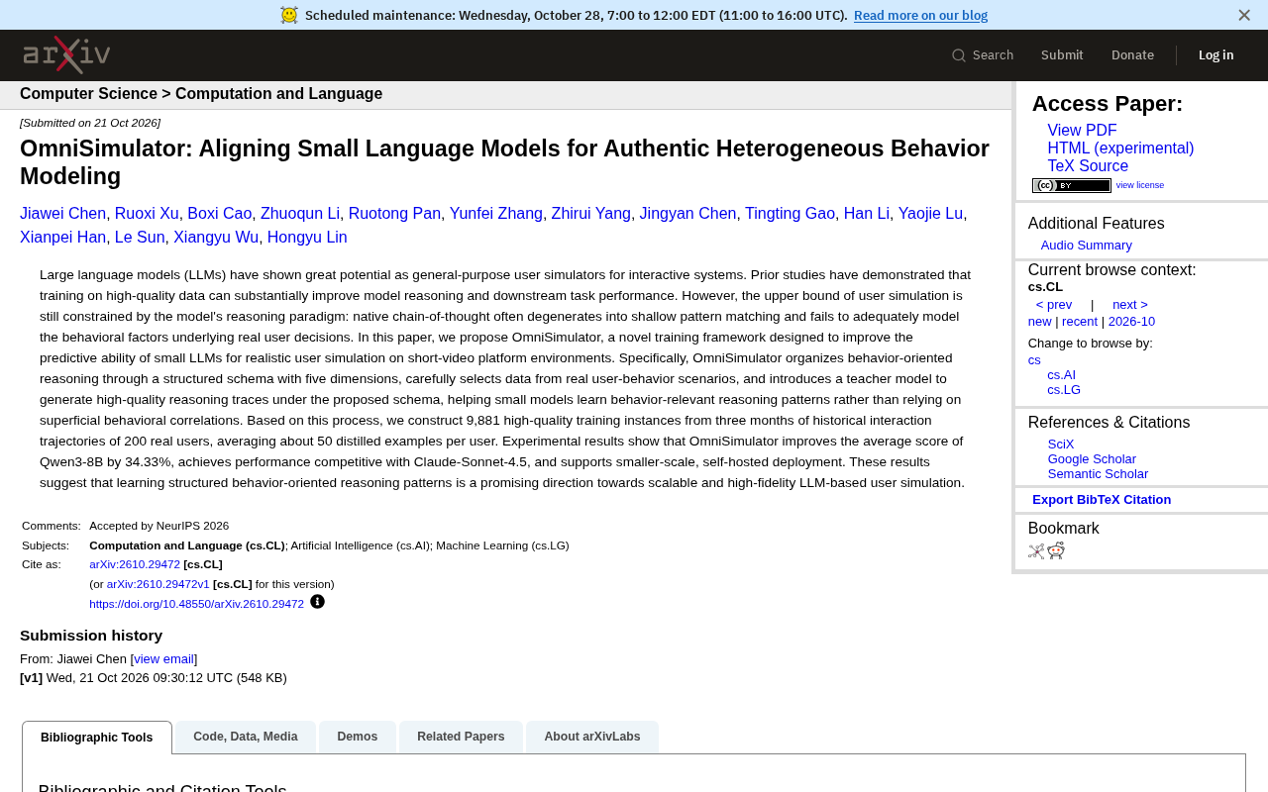Dismiss the scheduled maintenance banner
Image resolution: width=1268 pixels, height=792 pixels.
(x=1244, y=15)
